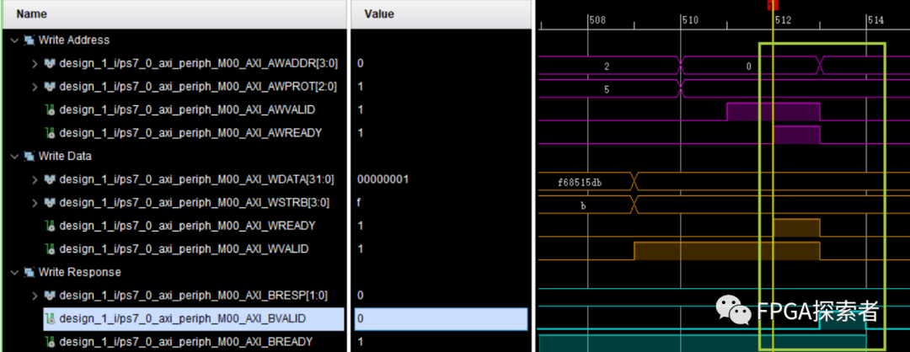Click the 508 tick on time ruler
This screenshot has width=910, height=352.
[597, 20]
